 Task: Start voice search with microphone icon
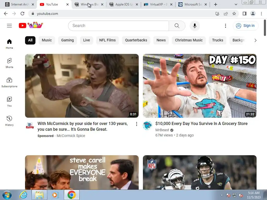(195, 26)
